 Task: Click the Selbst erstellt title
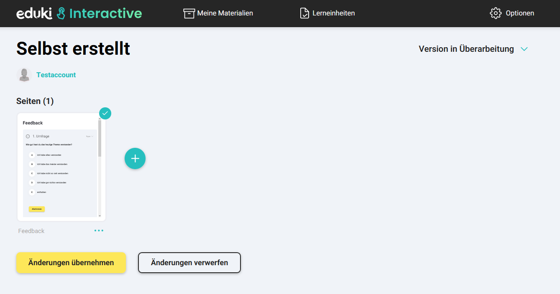[x=73, y=49]
